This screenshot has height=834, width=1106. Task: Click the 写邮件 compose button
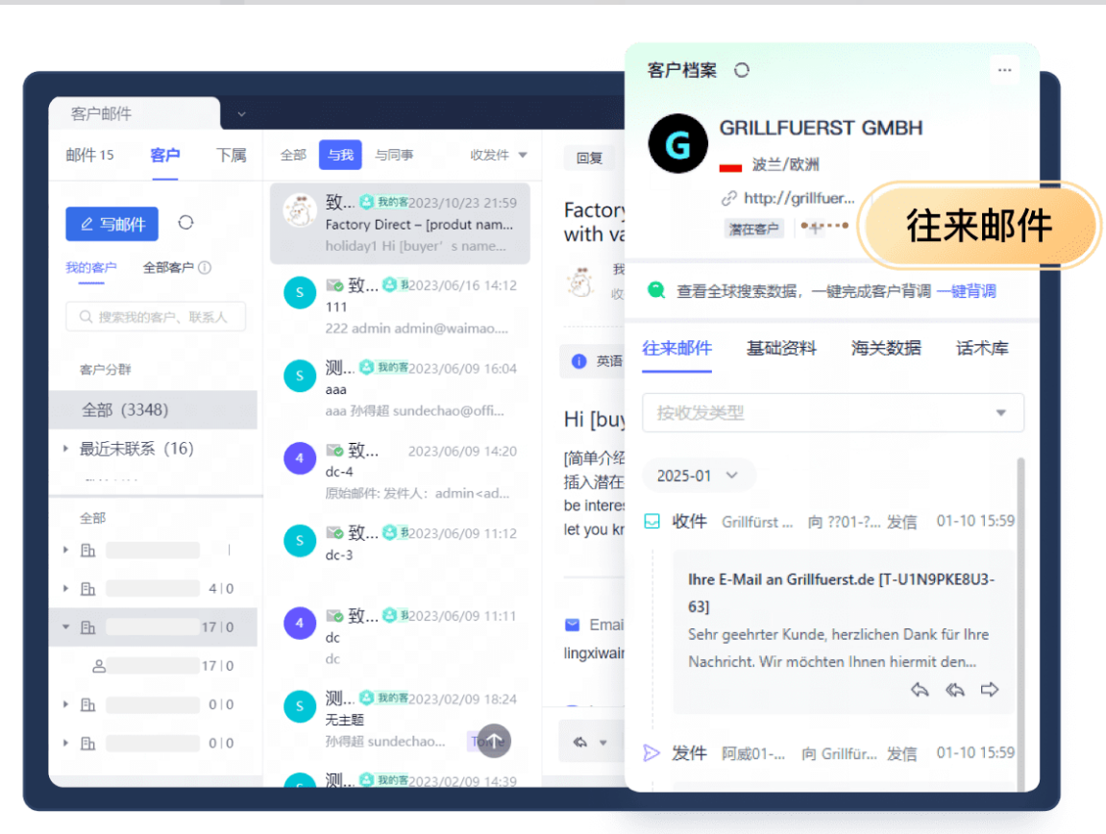[111, 224]
